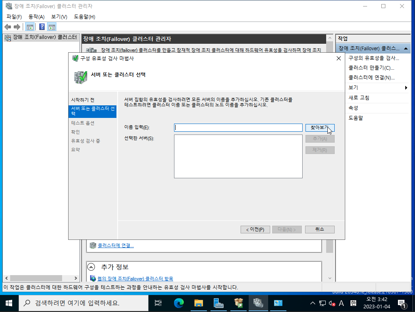415x312 pixels.
Task: Click the tree pane horizontal scrollbar right arrow
Action: [x=76, y=278]
